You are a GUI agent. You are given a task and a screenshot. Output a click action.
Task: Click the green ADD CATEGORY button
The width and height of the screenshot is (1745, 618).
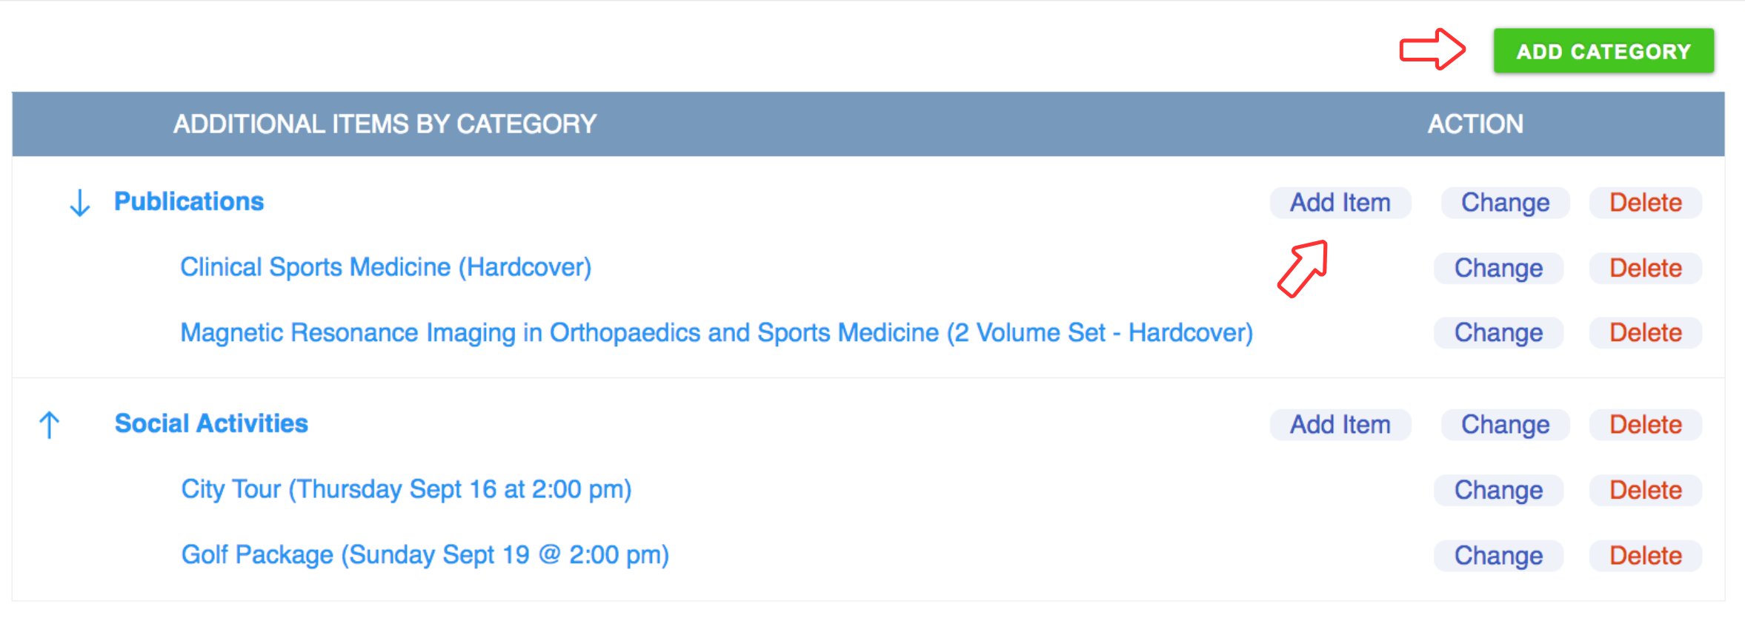[x=1603, y=51]
